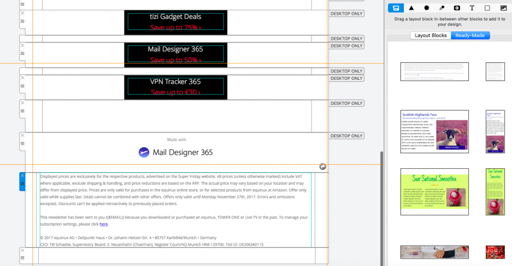Toggle DESKTOP ONLY on the empty block below VPN Tracker

pyautogui.click(x=346, y=103)
